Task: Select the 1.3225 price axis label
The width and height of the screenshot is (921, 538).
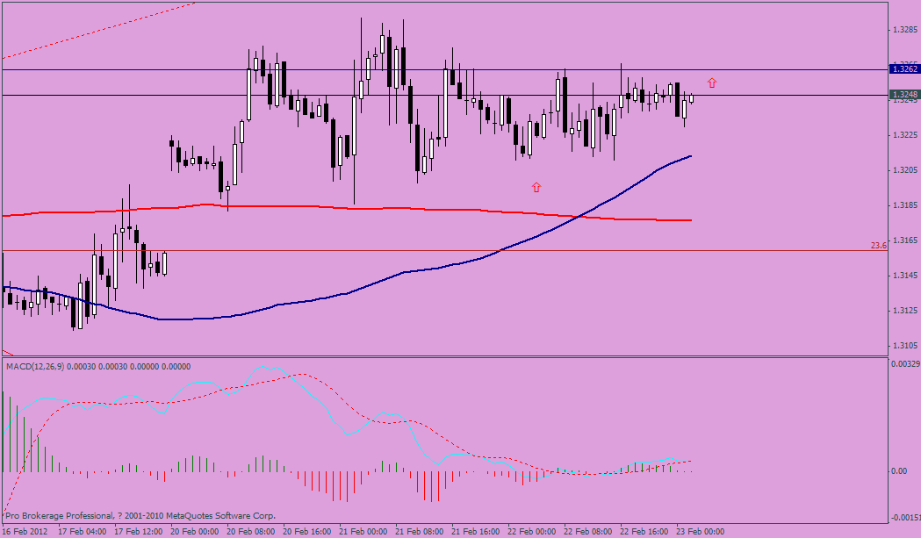Action: point(904,135)
